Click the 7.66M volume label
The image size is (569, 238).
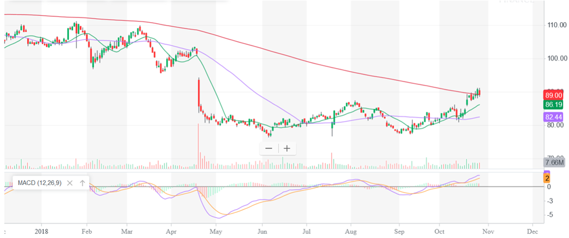[553, 162]
